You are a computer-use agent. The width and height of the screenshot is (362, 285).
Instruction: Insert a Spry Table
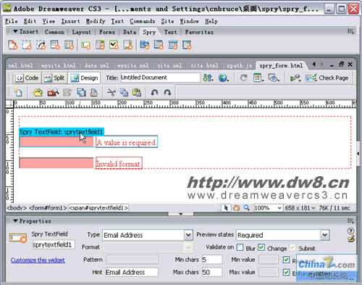pyautogui.click(x=69, y=45)
